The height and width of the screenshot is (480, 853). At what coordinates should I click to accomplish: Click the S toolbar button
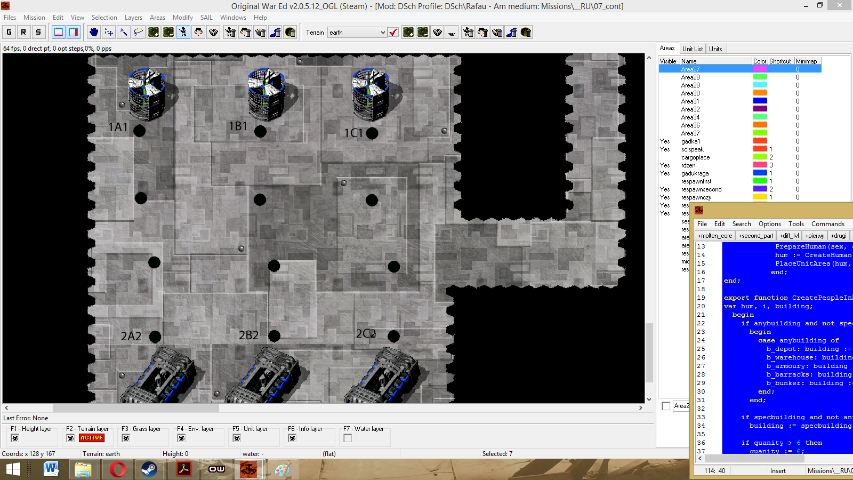pos(38,32)
